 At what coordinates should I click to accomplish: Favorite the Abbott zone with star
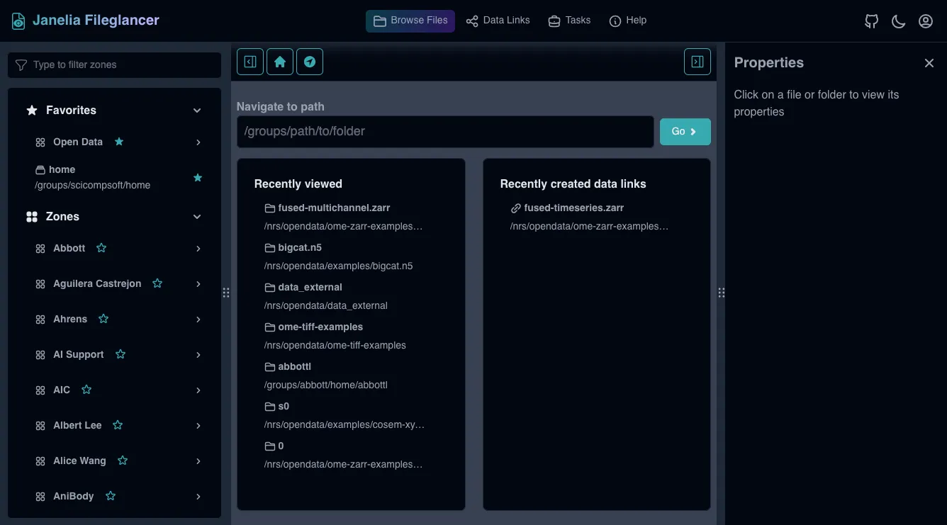point(101,248)
